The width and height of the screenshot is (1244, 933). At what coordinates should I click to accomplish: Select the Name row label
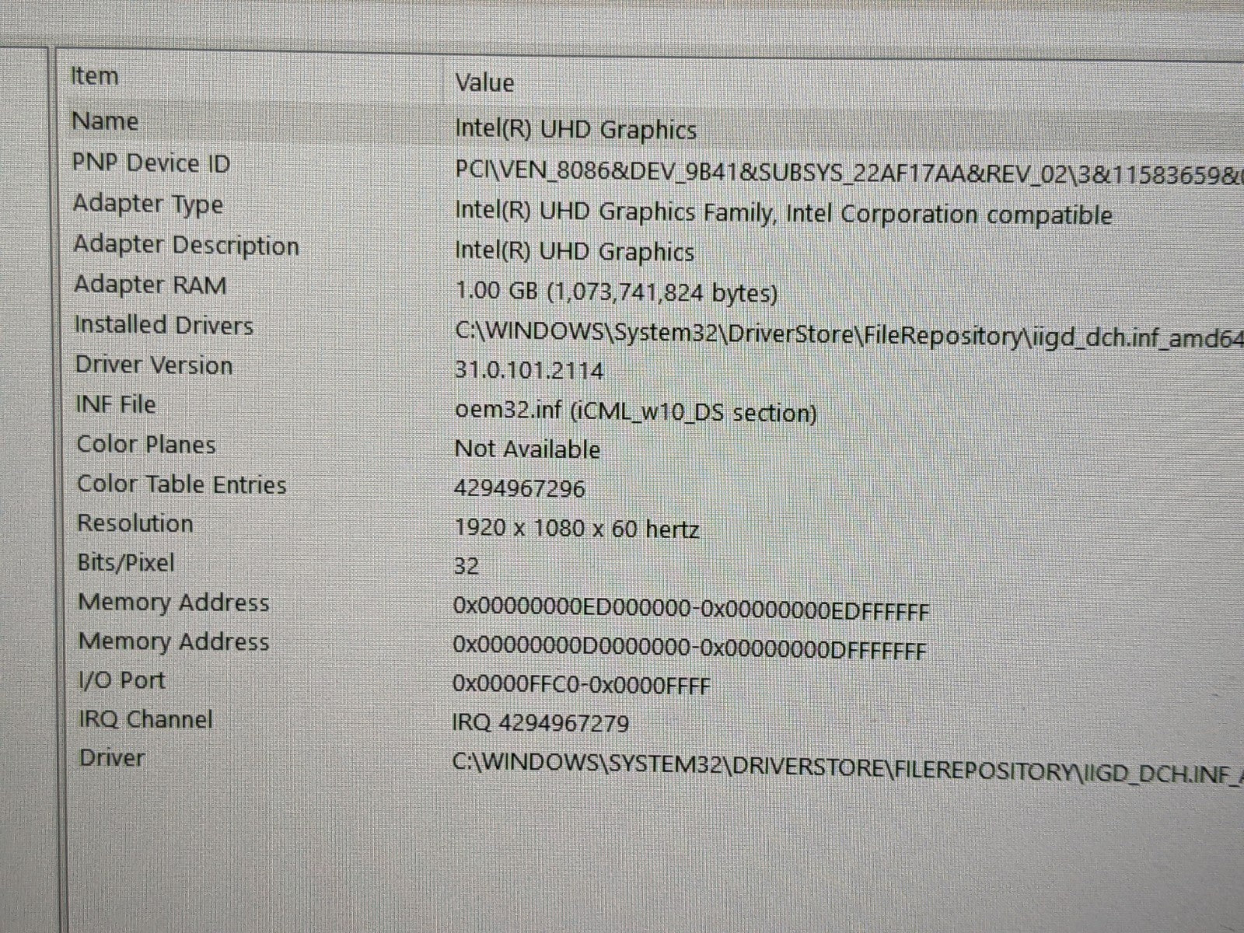pyautogui.click(x=105, y=121)
